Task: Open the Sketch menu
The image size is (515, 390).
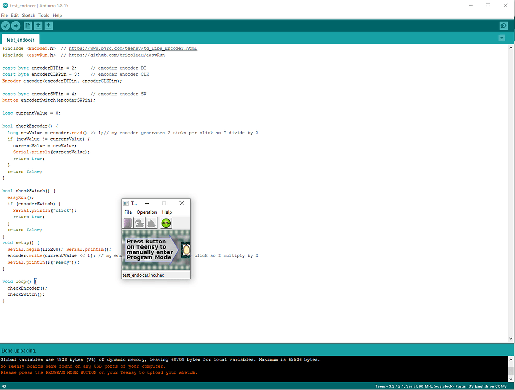Action: [x=29, y=15]
